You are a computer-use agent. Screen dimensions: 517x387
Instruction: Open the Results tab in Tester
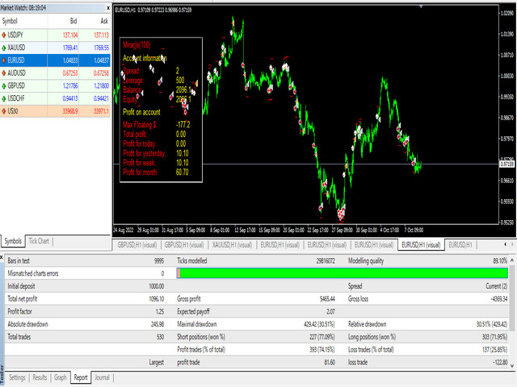(40, 377)
